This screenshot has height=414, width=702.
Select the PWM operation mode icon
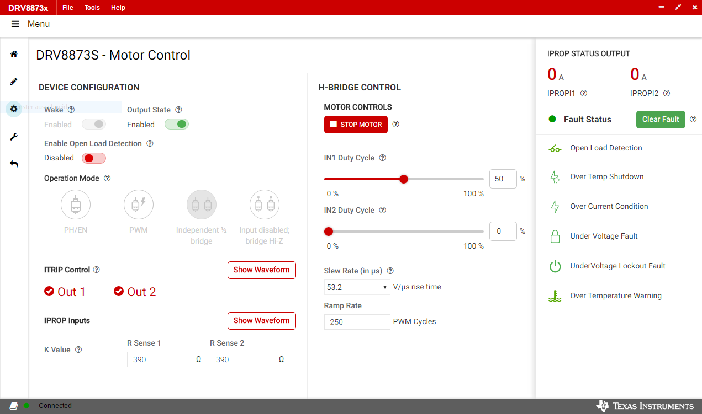[x=139, y=205]
